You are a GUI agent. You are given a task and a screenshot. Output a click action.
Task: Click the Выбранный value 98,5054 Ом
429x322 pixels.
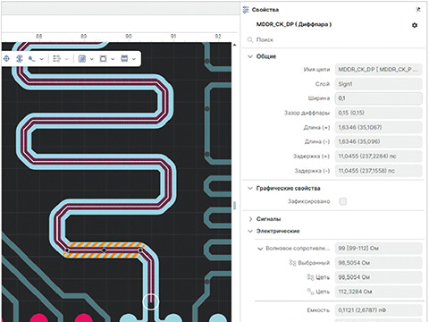[379, 263]
